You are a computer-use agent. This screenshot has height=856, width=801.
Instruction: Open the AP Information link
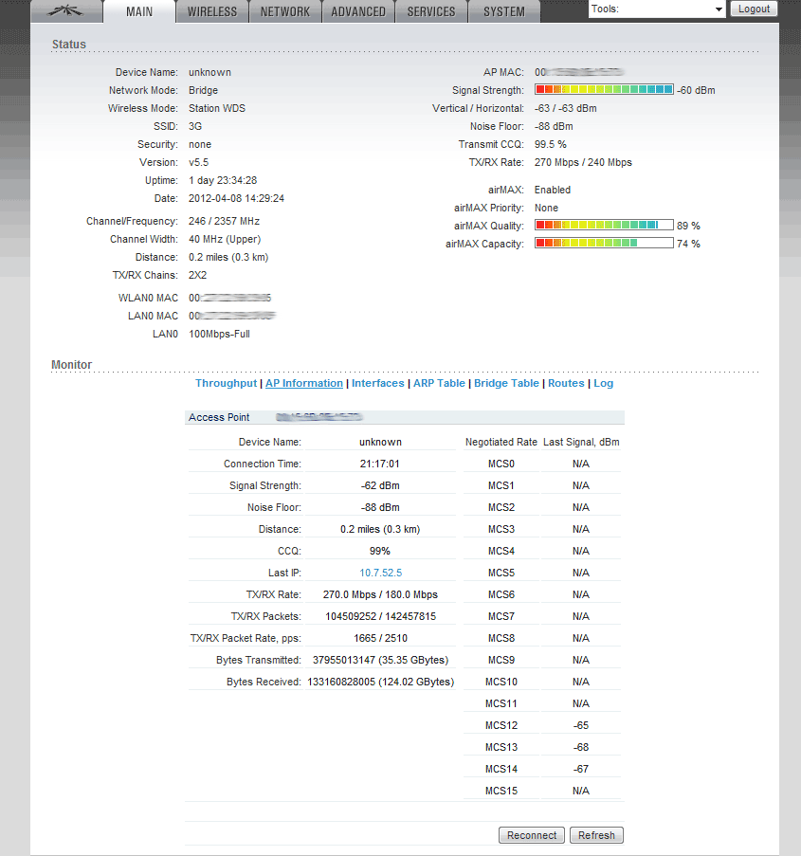(x=304, y=383)
